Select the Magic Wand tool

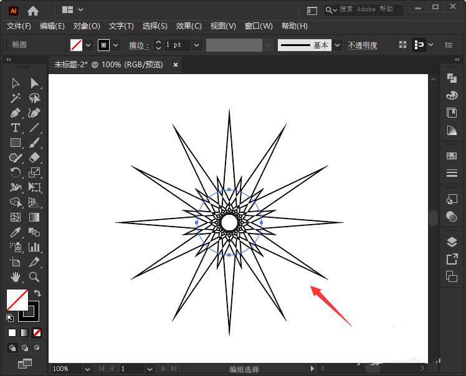point(16,98)
